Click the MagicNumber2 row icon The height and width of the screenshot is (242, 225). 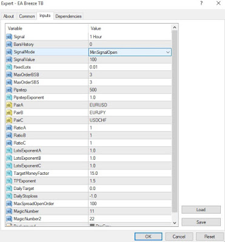click(9, 219)
